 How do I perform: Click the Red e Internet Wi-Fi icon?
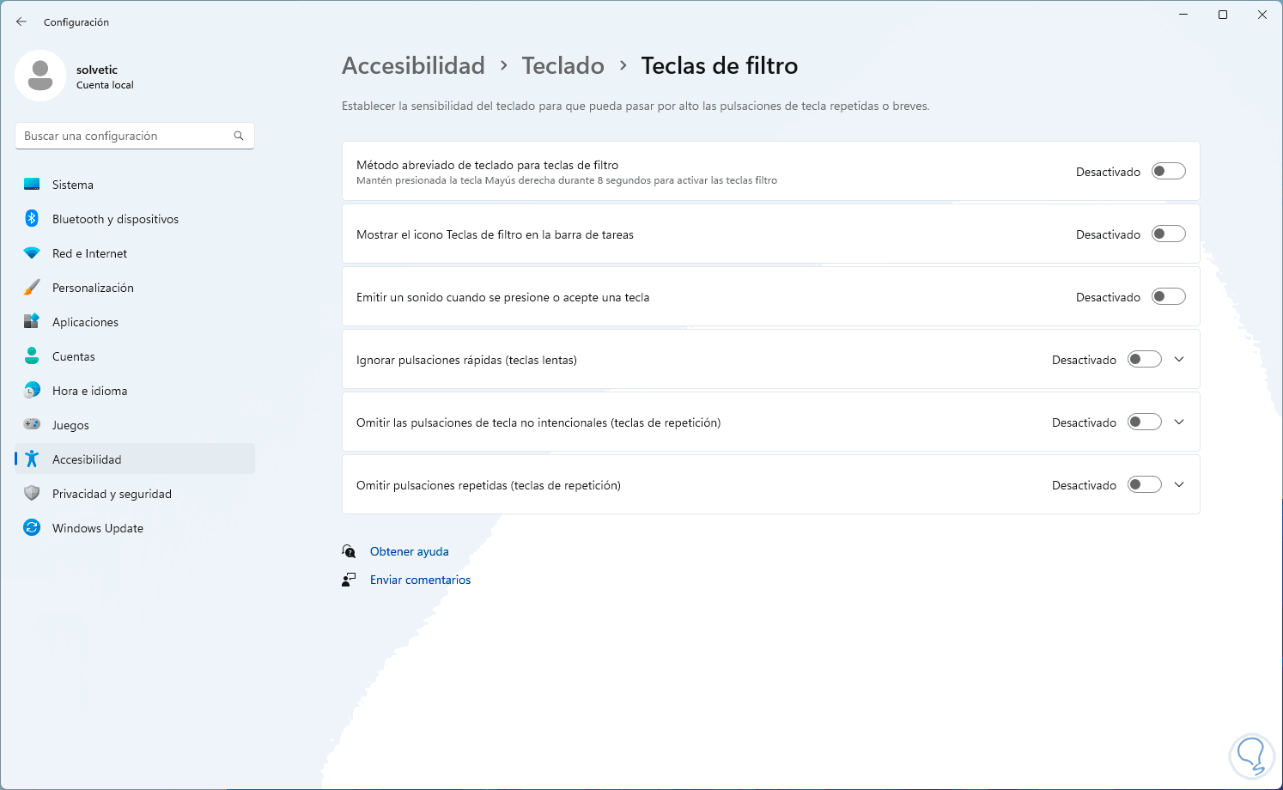32,253
